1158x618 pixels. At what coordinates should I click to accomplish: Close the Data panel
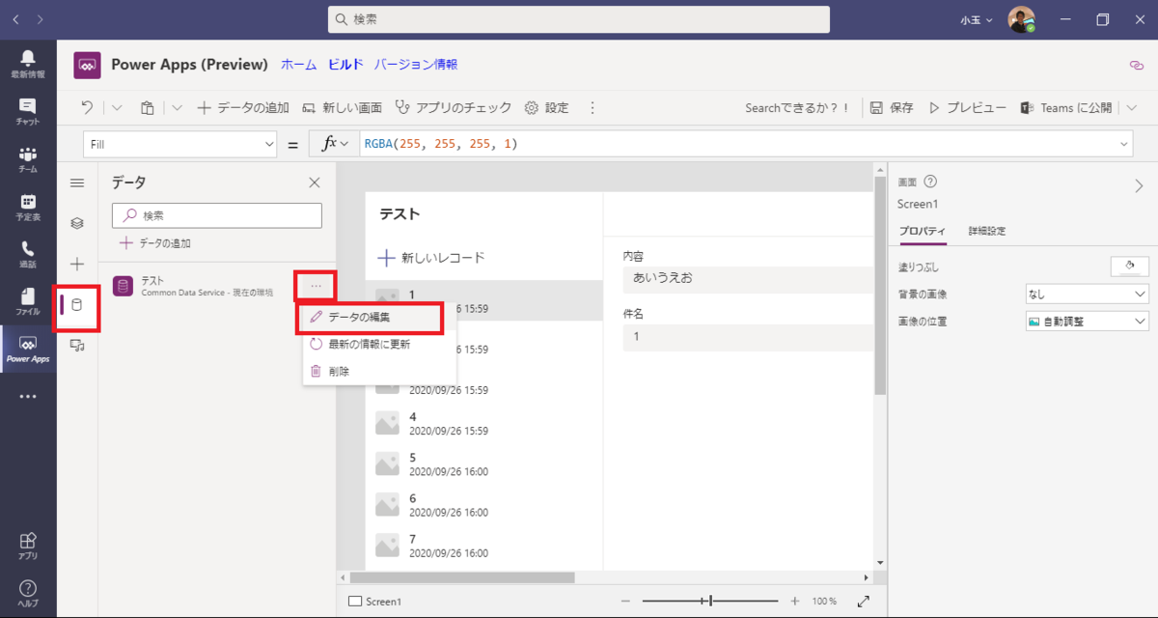click(x=314, y=183)
